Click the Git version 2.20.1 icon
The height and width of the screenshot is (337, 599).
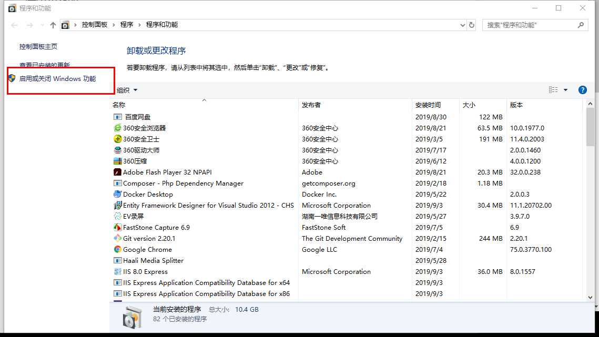(118, 238)
